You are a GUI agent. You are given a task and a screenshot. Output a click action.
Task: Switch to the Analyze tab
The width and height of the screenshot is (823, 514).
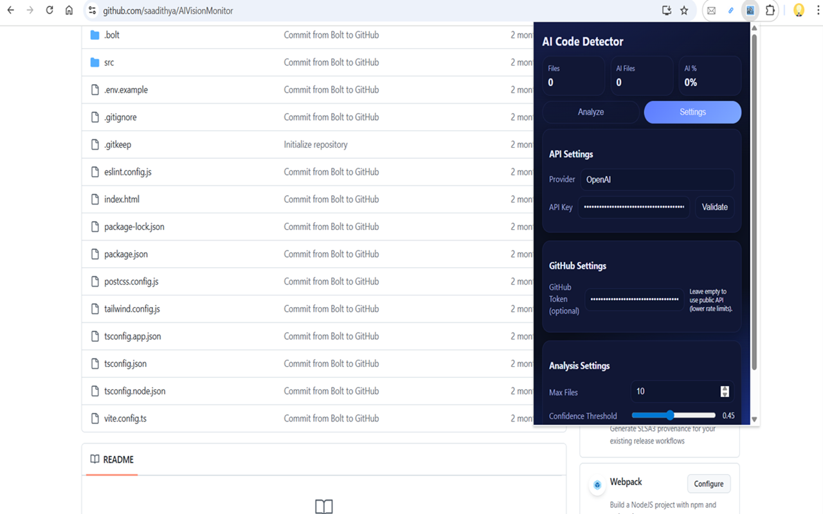[x=591, y=112]
